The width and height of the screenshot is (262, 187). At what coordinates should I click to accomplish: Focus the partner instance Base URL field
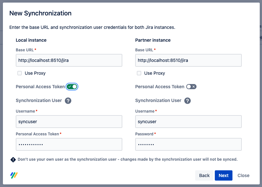click(x=188, y=60)
